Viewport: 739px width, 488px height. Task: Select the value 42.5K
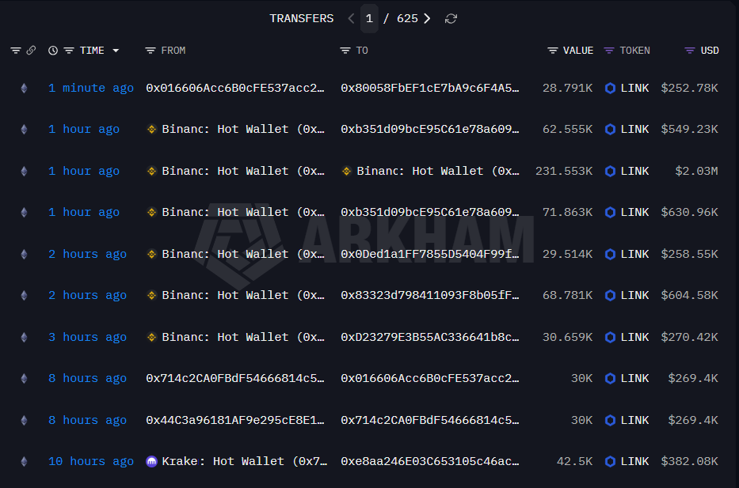pos(574,462)
